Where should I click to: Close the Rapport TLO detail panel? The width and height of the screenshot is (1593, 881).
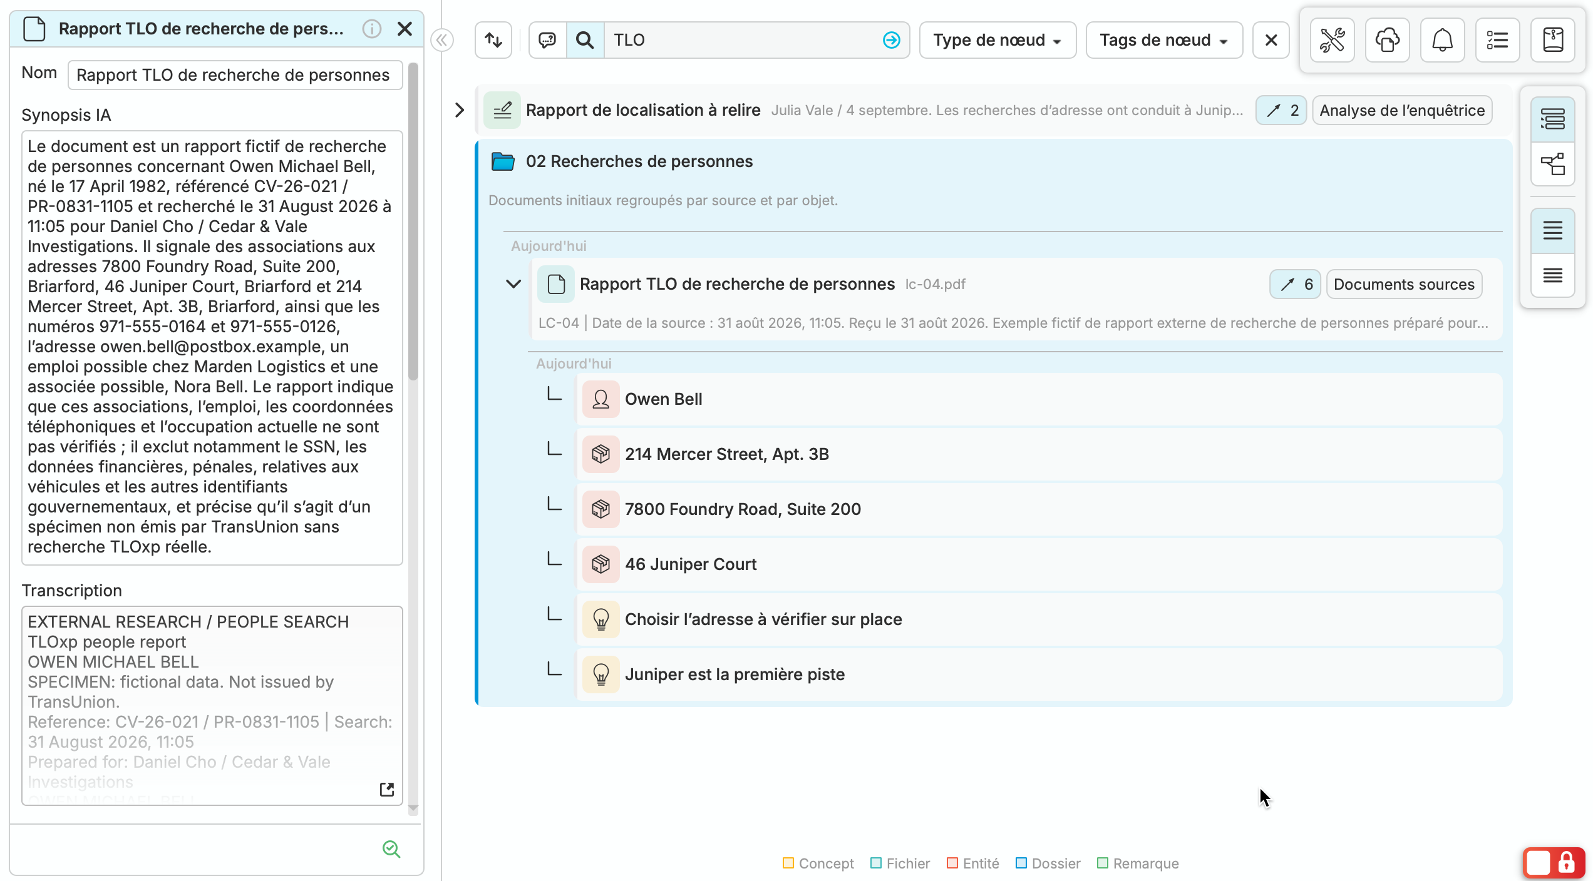405,29
